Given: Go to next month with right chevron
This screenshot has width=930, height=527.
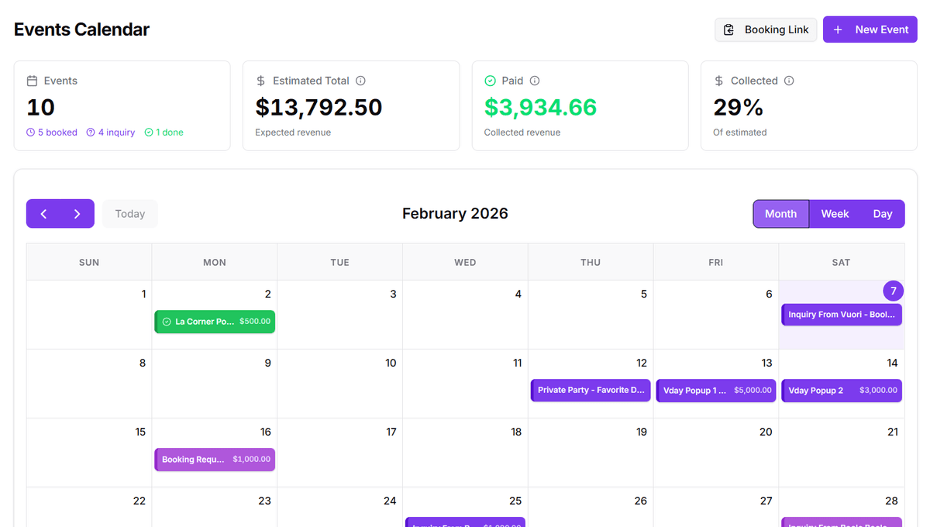Looking at the screenshot, I should pyautogui.click(x=77, y=213).
